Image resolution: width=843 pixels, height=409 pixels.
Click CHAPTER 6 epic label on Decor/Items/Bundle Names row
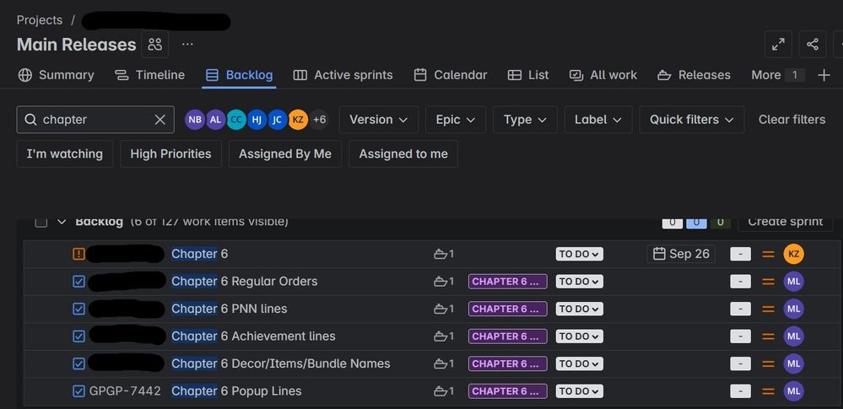(x=507, y=363)
